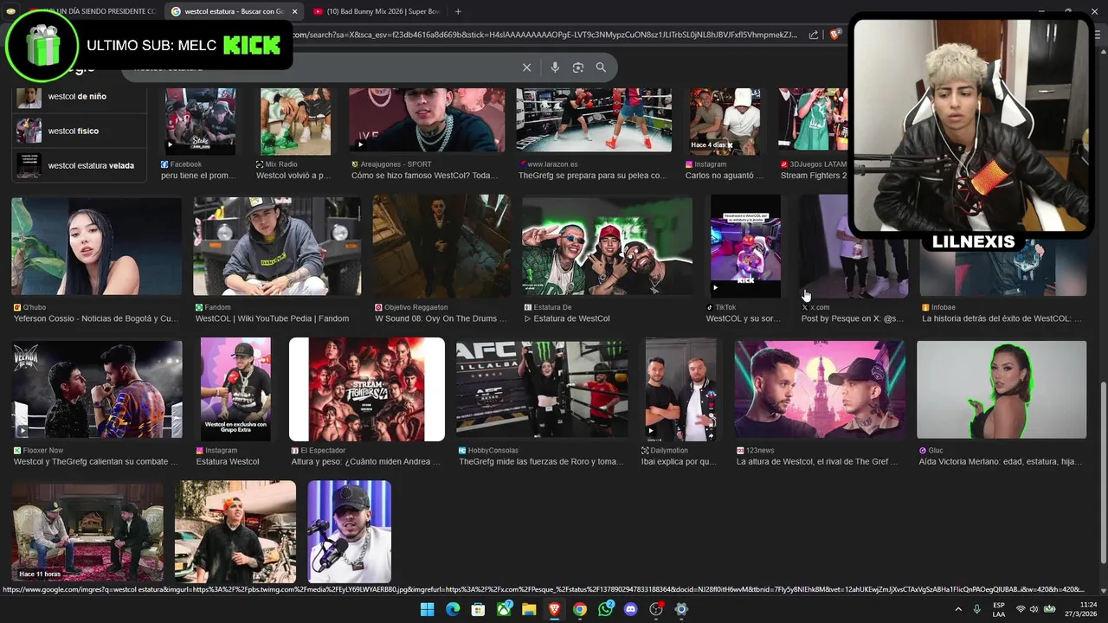Click the Brave browser taskbar icon
This screenshot has width=1108, height=623.
coord(555,609)
